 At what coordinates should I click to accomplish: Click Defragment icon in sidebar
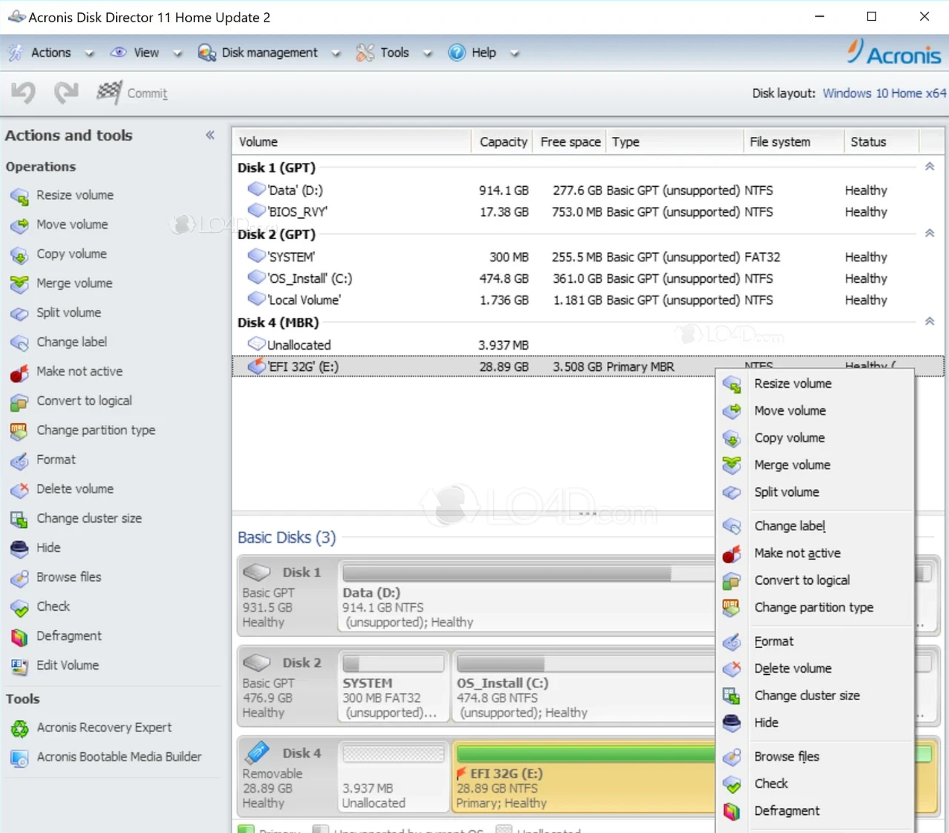[20, 637]
